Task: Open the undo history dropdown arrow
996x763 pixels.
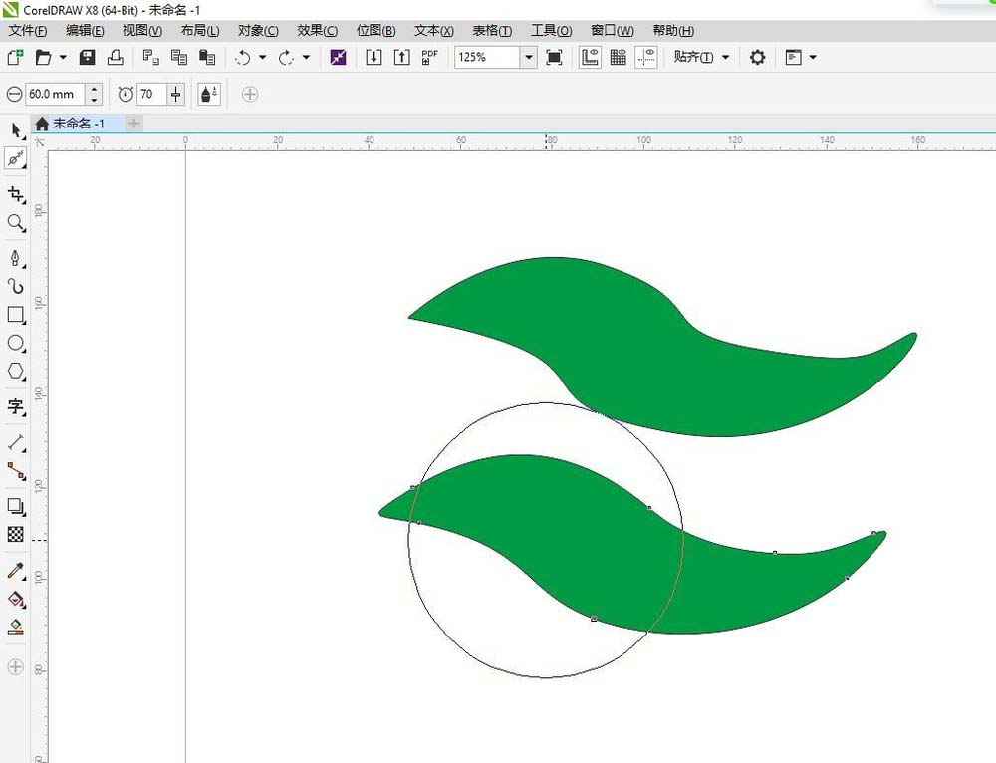Action: coord(262,57)
